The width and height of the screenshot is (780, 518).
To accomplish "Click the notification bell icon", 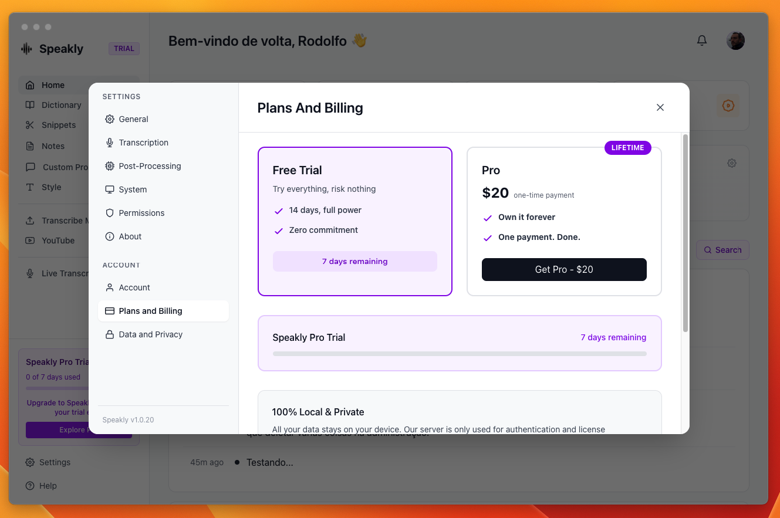I will point(702,40).
